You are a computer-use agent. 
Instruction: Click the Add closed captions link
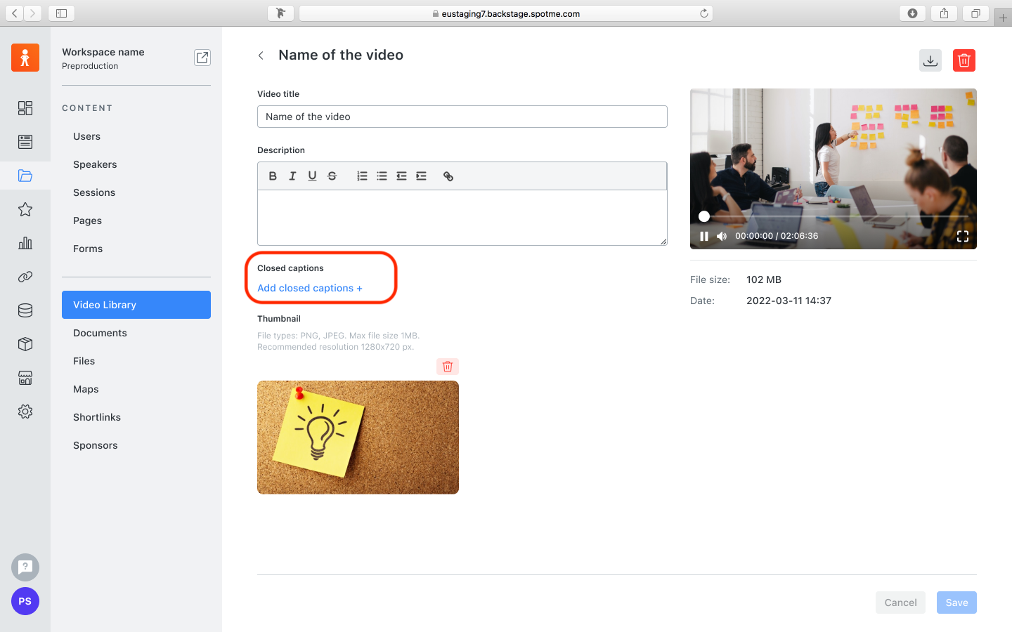click(309, 288)
